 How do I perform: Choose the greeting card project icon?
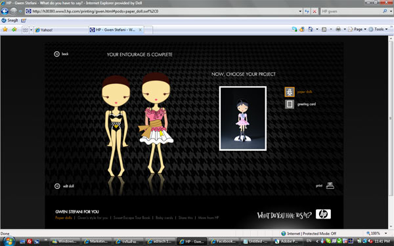[290, 104]
